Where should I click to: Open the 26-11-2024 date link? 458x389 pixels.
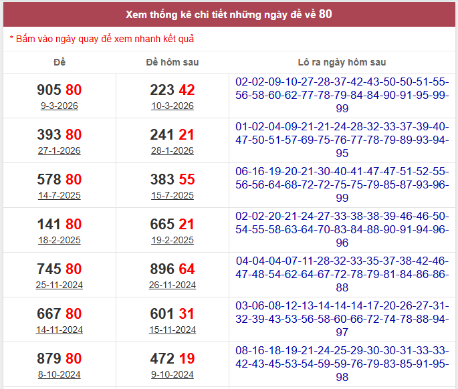click(x=172, y=285)
